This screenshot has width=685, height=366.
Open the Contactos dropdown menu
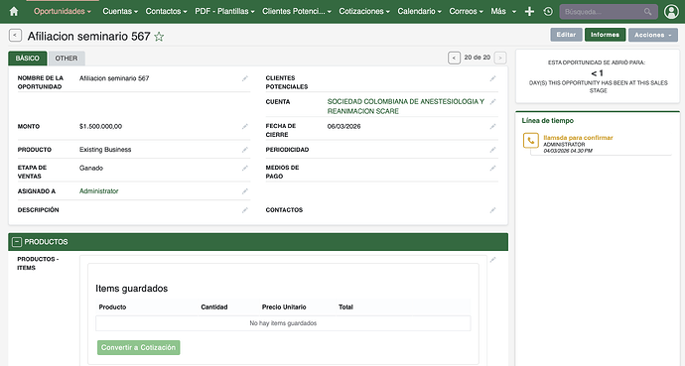click(166, 11)
